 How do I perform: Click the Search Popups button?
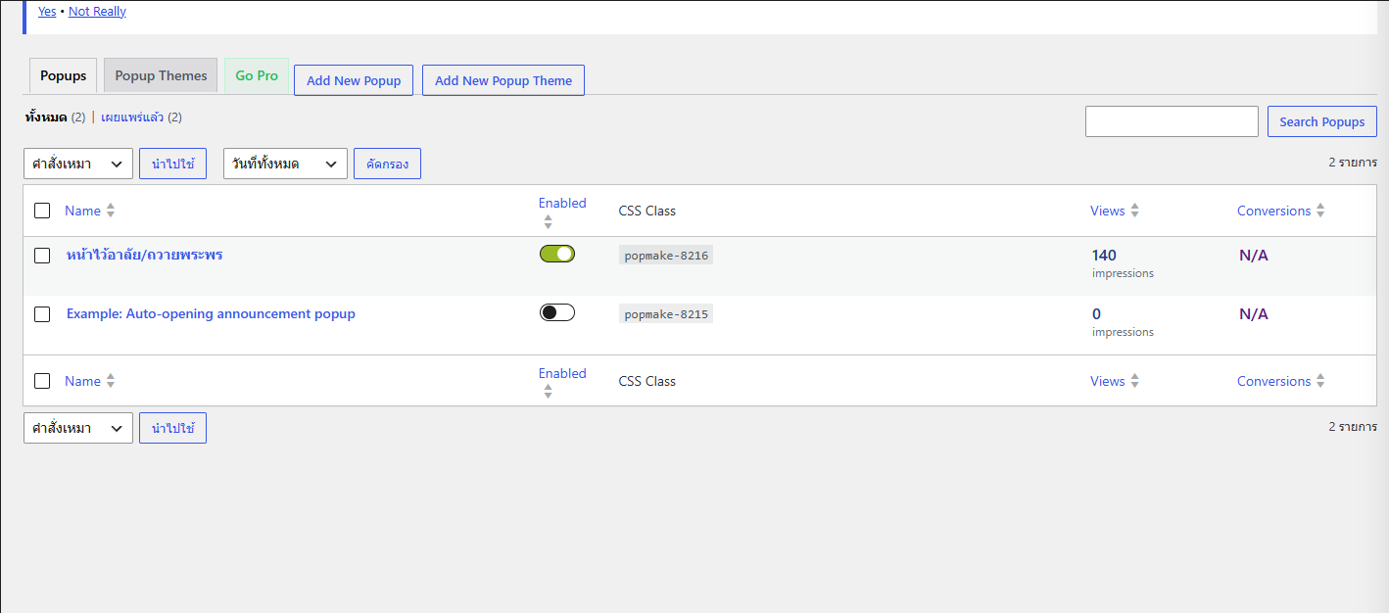coord(1322,121)
